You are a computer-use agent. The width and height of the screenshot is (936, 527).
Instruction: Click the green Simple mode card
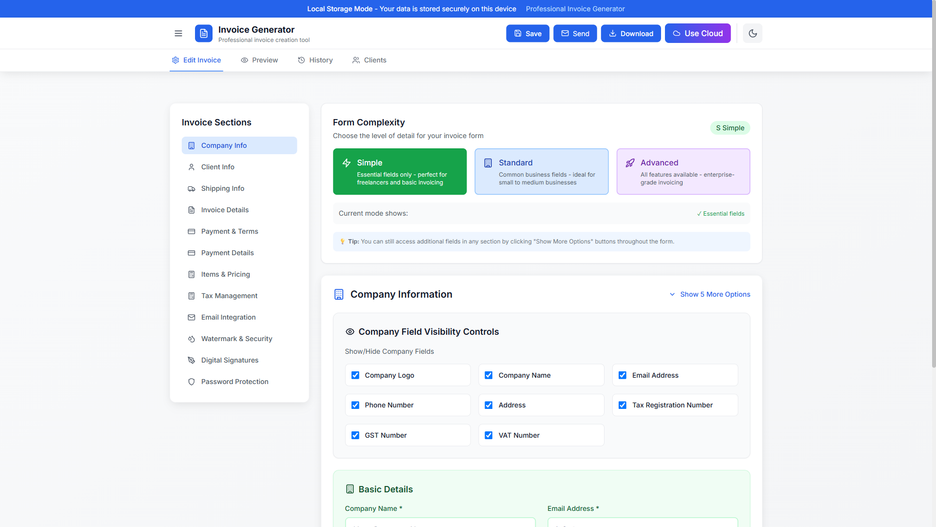400,171
